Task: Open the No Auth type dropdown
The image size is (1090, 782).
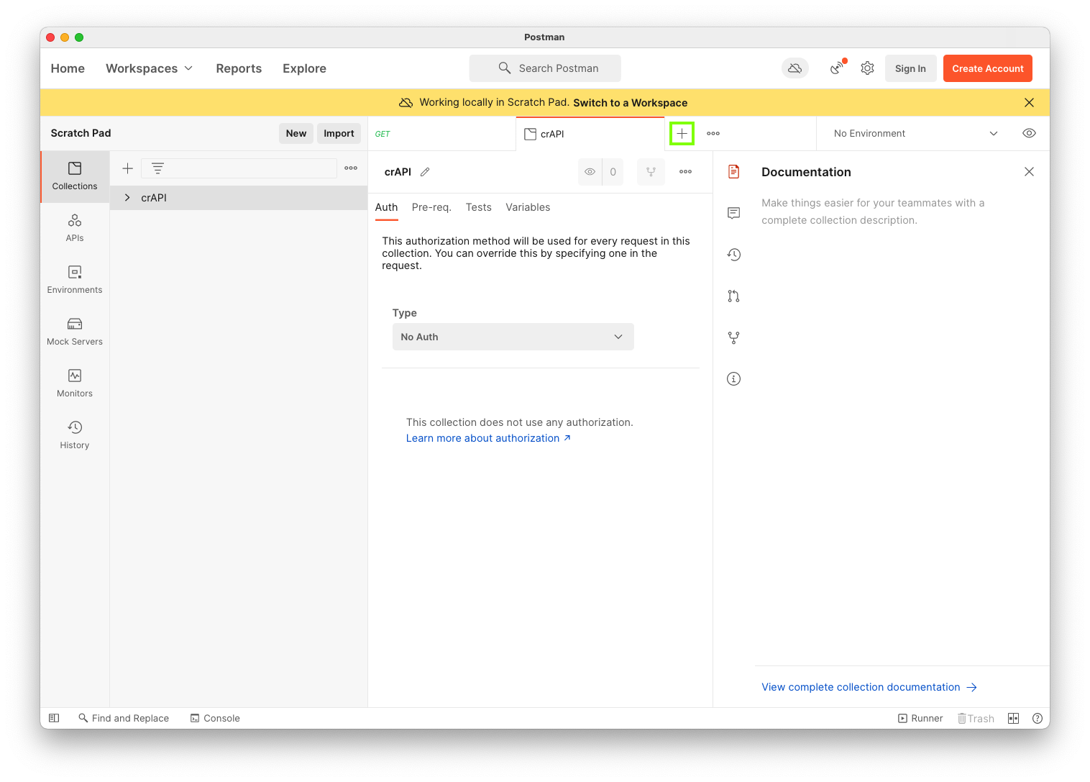Action: click(x=513, y=337)
